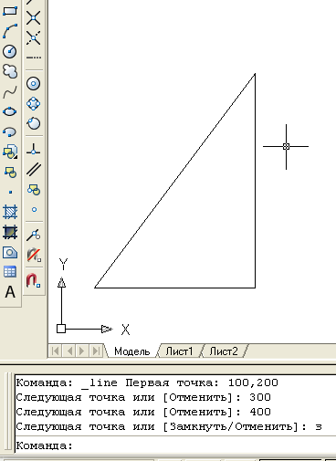
Task: Select the Arc draw tool
Action: point(10,31)
